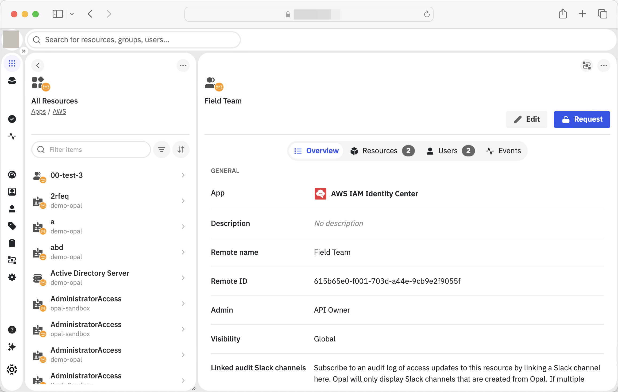This screenshot has height=392, width=618.
Task: Open the activity pulse icon in sidebar
Action: [x=12, y=136]
